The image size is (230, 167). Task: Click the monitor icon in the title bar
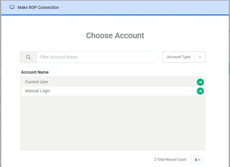(12, 7)
